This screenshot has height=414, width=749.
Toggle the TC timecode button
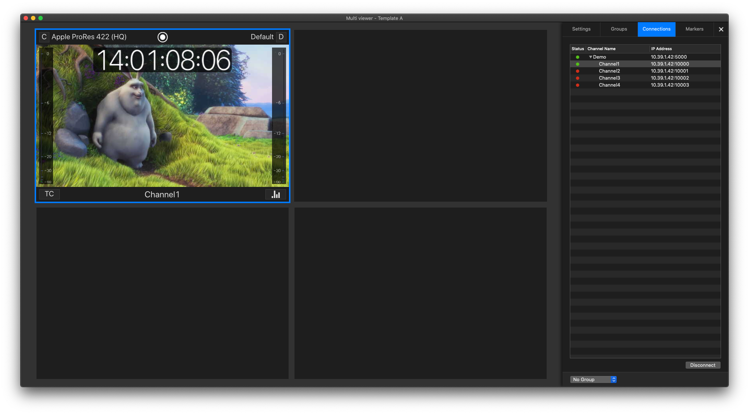click(49, 194)
